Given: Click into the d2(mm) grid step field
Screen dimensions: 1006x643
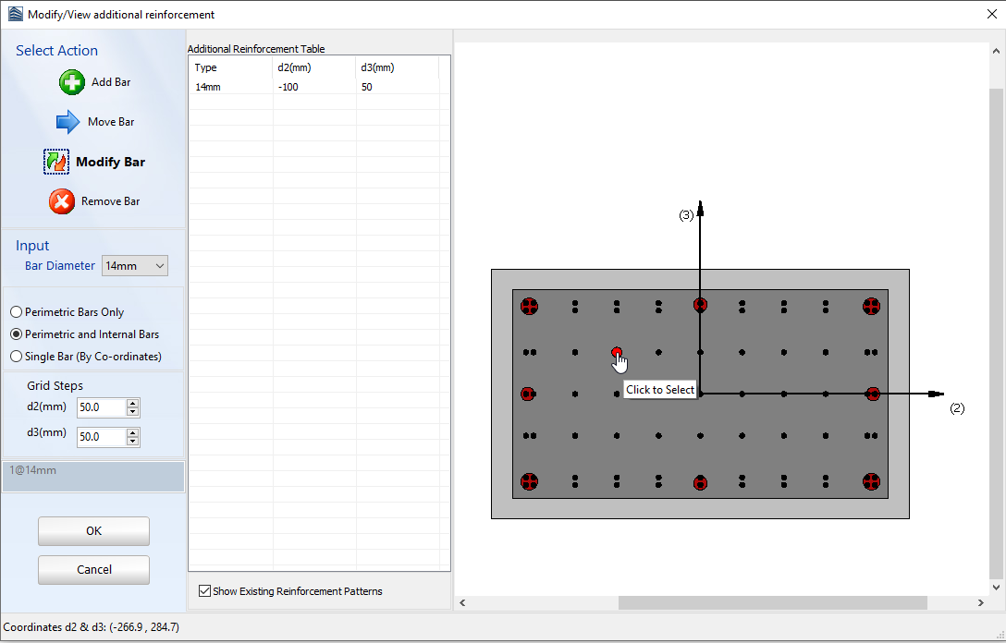Looking at the screenshot, I should pyautogui.click(x=101, y=407).
